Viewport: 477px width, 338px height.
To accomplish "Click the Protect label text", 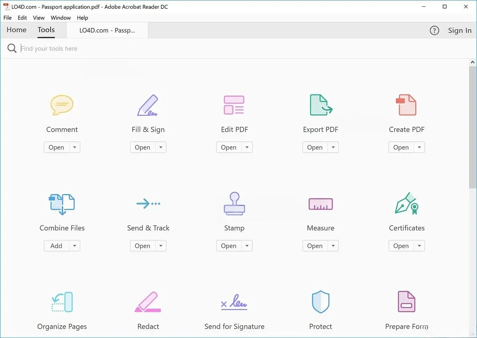I will click(320, 326).
